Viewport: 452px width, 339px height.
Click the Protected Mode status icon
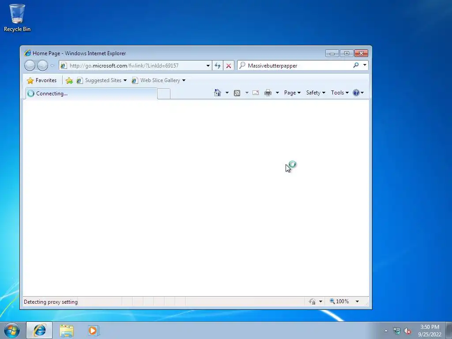(x=312, y=301)
